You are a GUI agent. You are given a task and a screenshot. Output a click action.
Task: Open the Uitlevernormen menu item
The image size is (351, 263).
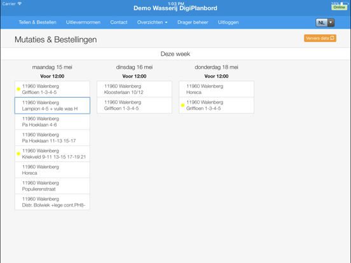[x=83, y=22]
